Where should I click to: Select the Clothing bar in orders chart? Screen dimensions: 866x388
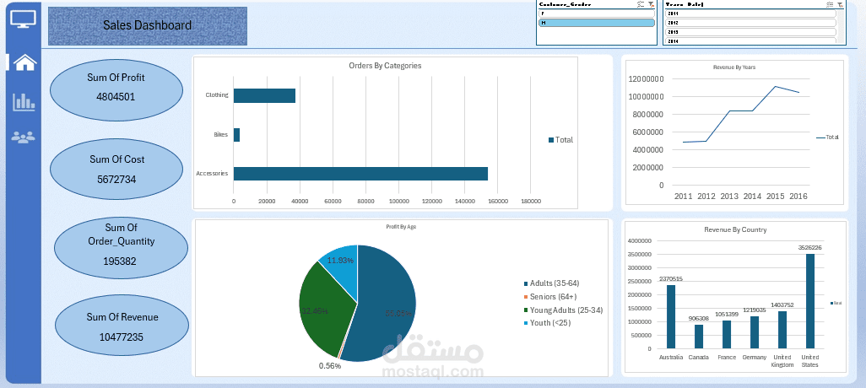[264, 95]
